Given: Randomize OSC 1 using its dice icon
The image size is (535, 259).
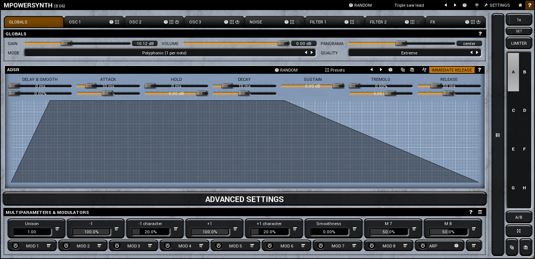Looking at the screenshot, I should [111, 22].
